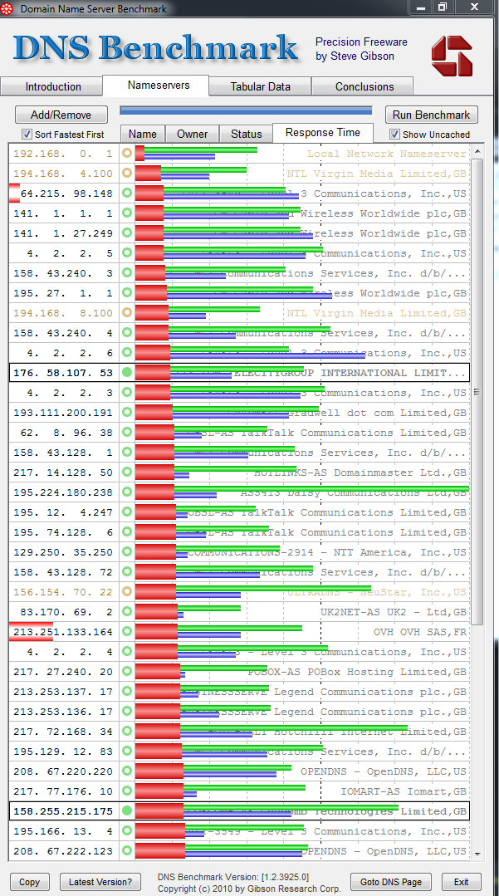Screen dimensions: 499x896
Task: Select nameserver row 4.2.2.4
Action: click(x=239, y=652)
